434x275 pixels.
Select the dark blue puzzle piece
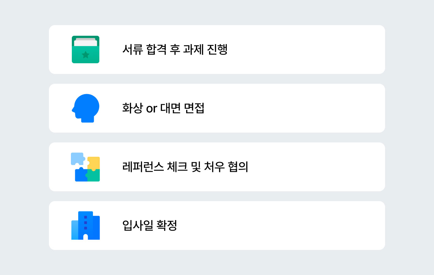click(81, 175)
